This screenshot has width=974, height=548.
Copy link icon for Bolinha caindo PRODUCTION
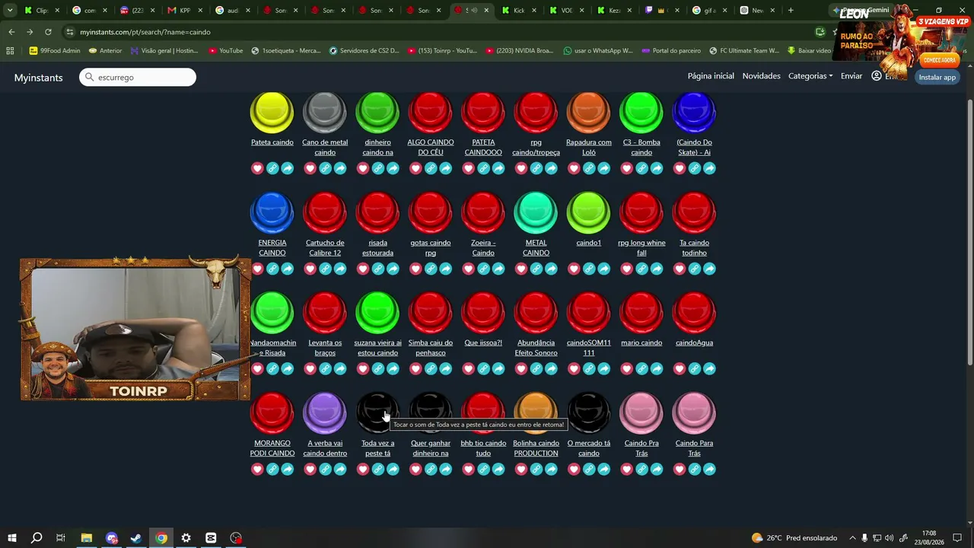coord(536,470)
